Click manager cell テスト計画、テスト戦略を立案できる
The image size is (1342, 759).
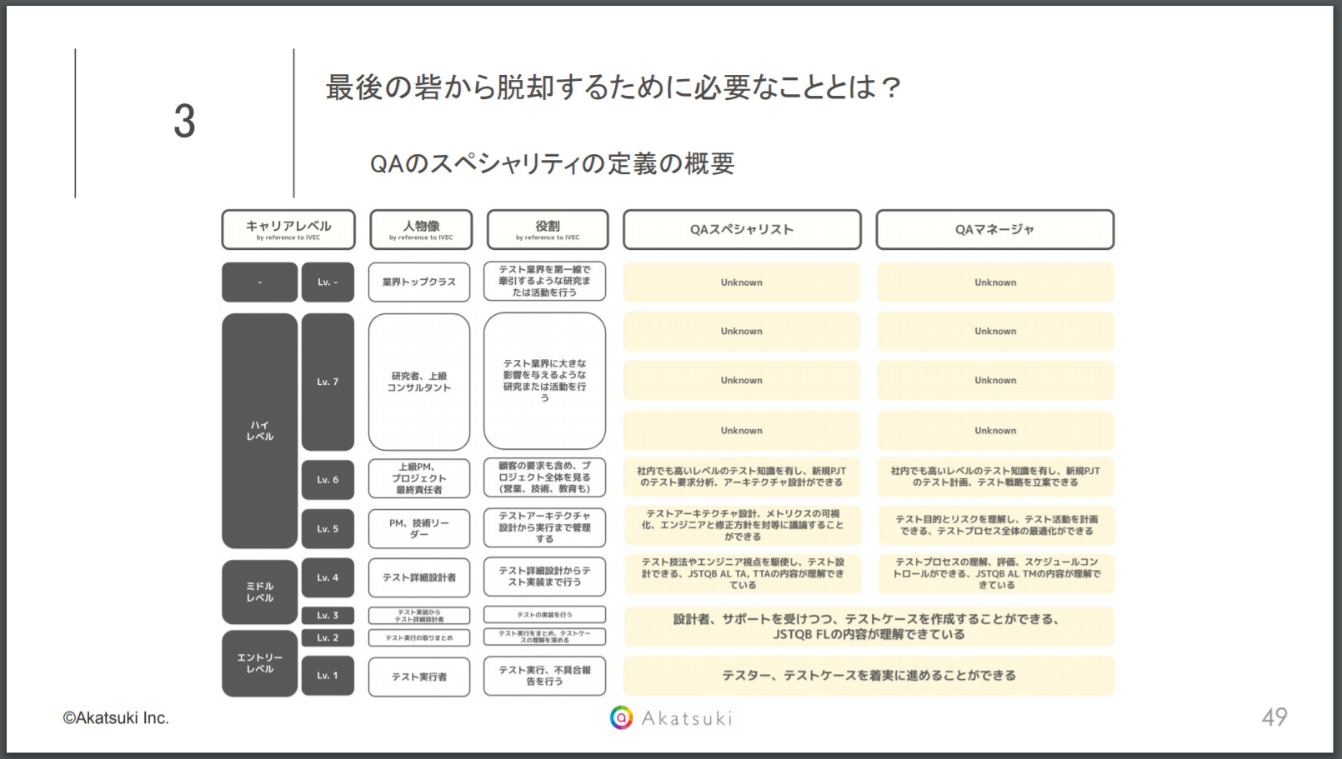click(995, 477)
